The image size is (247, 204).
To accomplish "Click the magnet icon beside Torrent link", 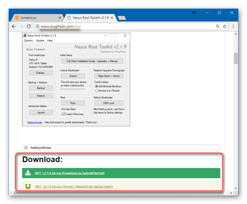I will click(x=28, y=187).
